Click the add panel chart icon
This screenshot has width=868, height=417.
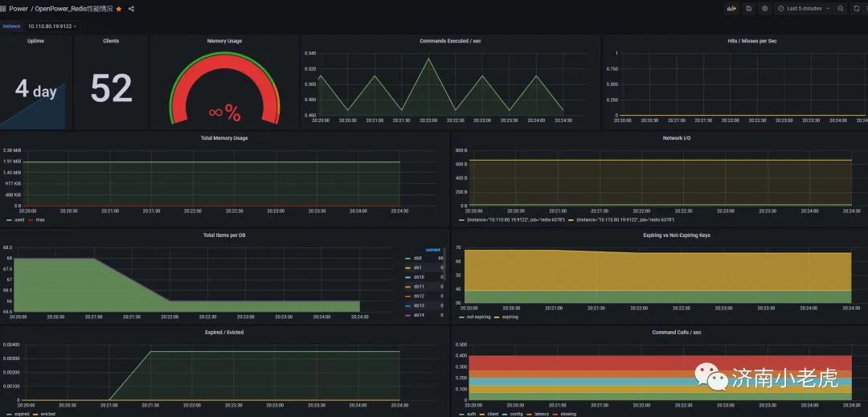coord(732,9)
